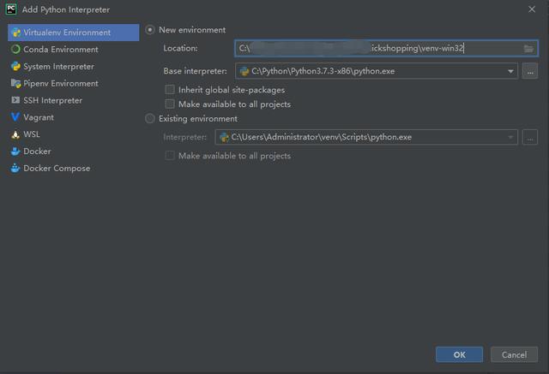Select the Existing environment radio button
Screen dimensions: 549x374
tap(150, 119)
